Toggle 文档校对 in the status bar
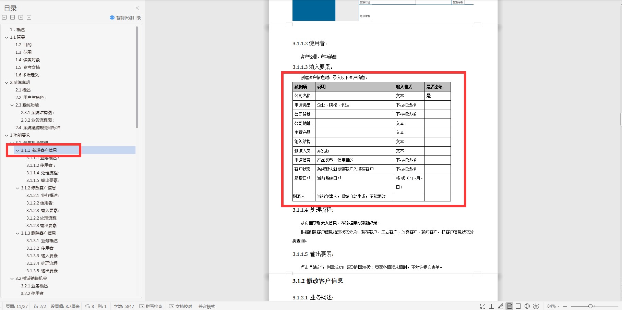Viewport: 622px width, 310px height. pos(181,306)
